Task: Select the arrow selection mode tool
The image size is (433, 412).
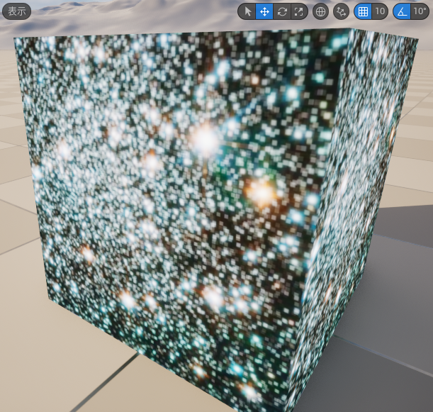Action: pyautogui.click(x=247, y=11)
